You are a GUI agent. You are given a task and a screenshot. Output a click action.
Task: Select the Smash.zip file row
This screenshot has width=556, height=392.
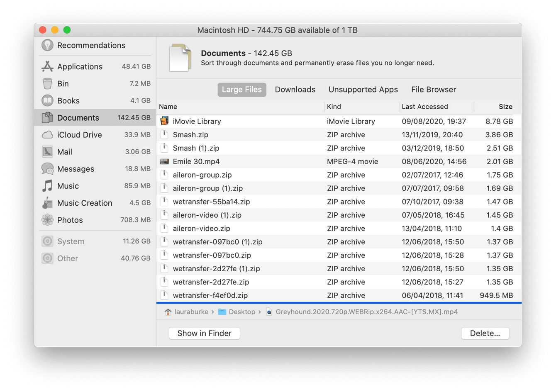[190, 134]
